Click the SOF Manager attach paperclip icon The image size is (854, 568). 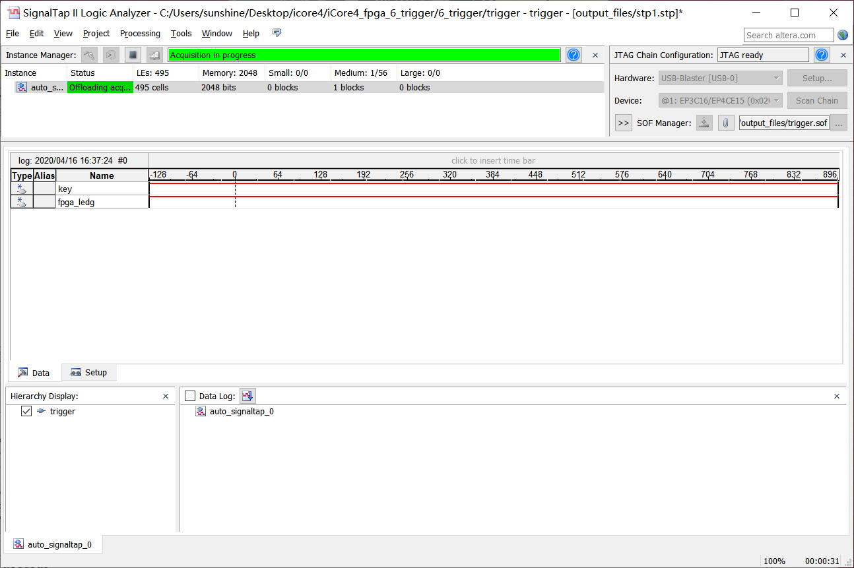(726, 123)
